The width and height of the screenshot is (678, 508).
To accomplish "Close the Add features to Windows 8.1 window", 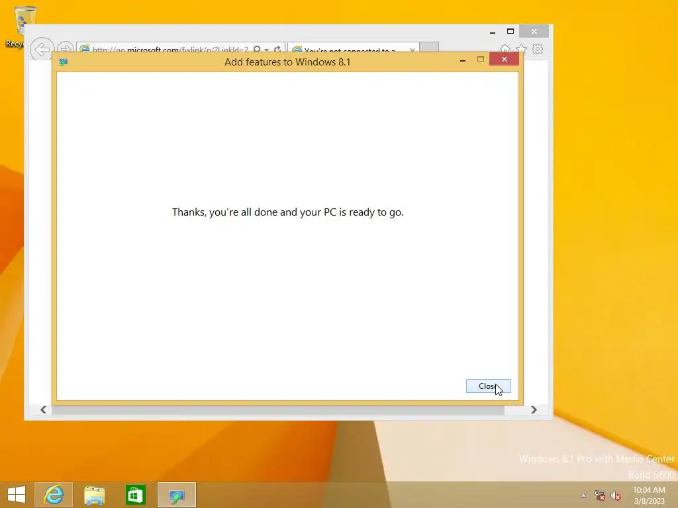I will click(x=504, y=59).
